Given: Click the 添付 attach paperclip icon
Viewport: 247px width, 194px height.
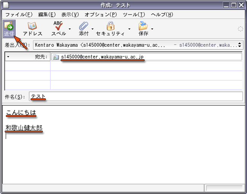Looking at the screenshot, I should tap(84, 26).
